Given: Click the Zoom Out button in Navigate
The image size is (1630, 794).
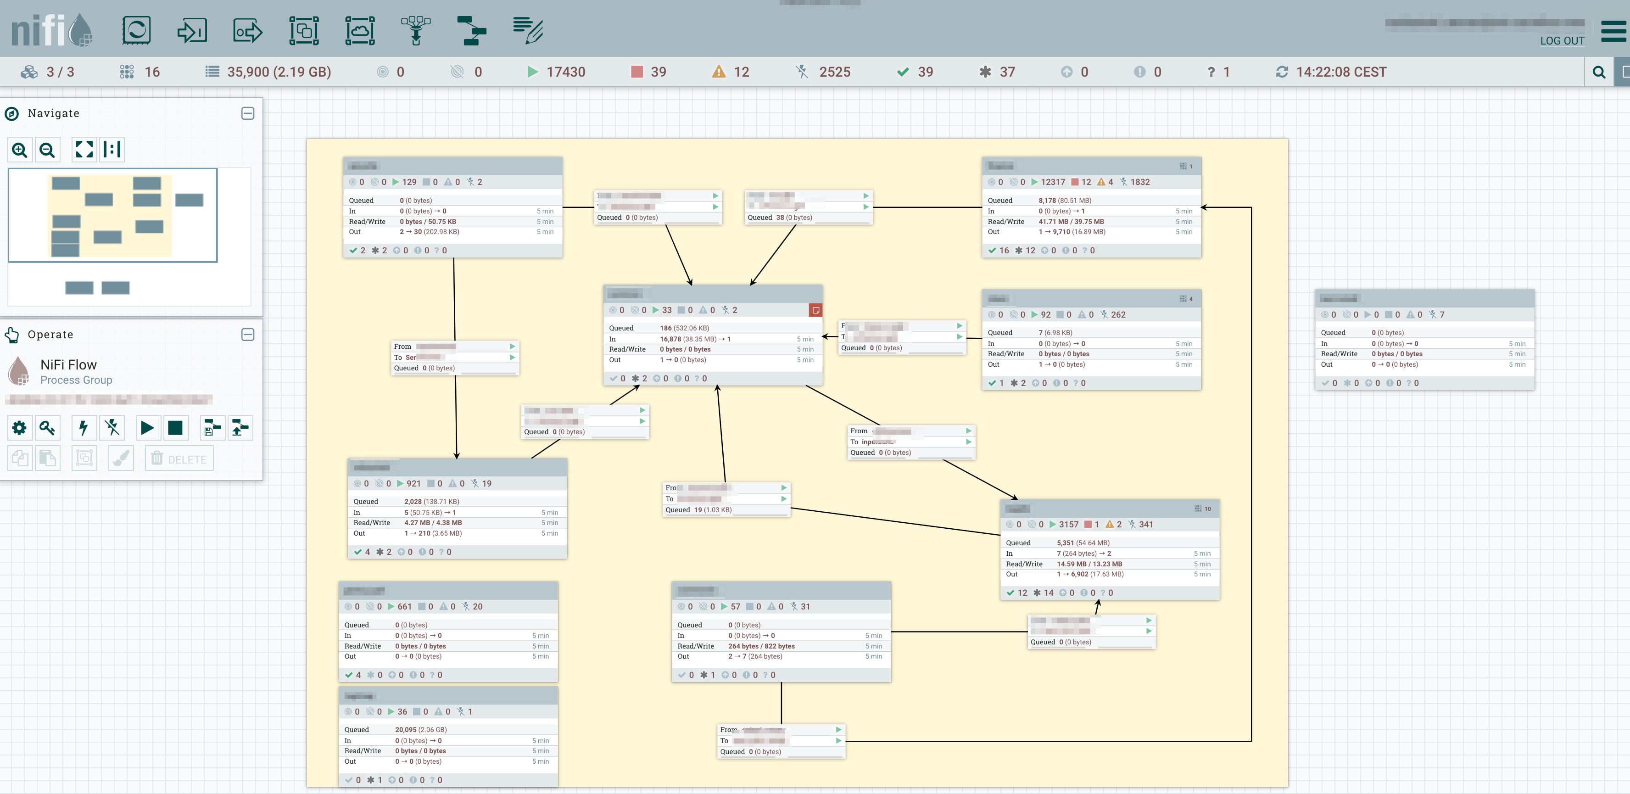Looking at the screenshot, I should pyautogui.click(x=47, y=150).
